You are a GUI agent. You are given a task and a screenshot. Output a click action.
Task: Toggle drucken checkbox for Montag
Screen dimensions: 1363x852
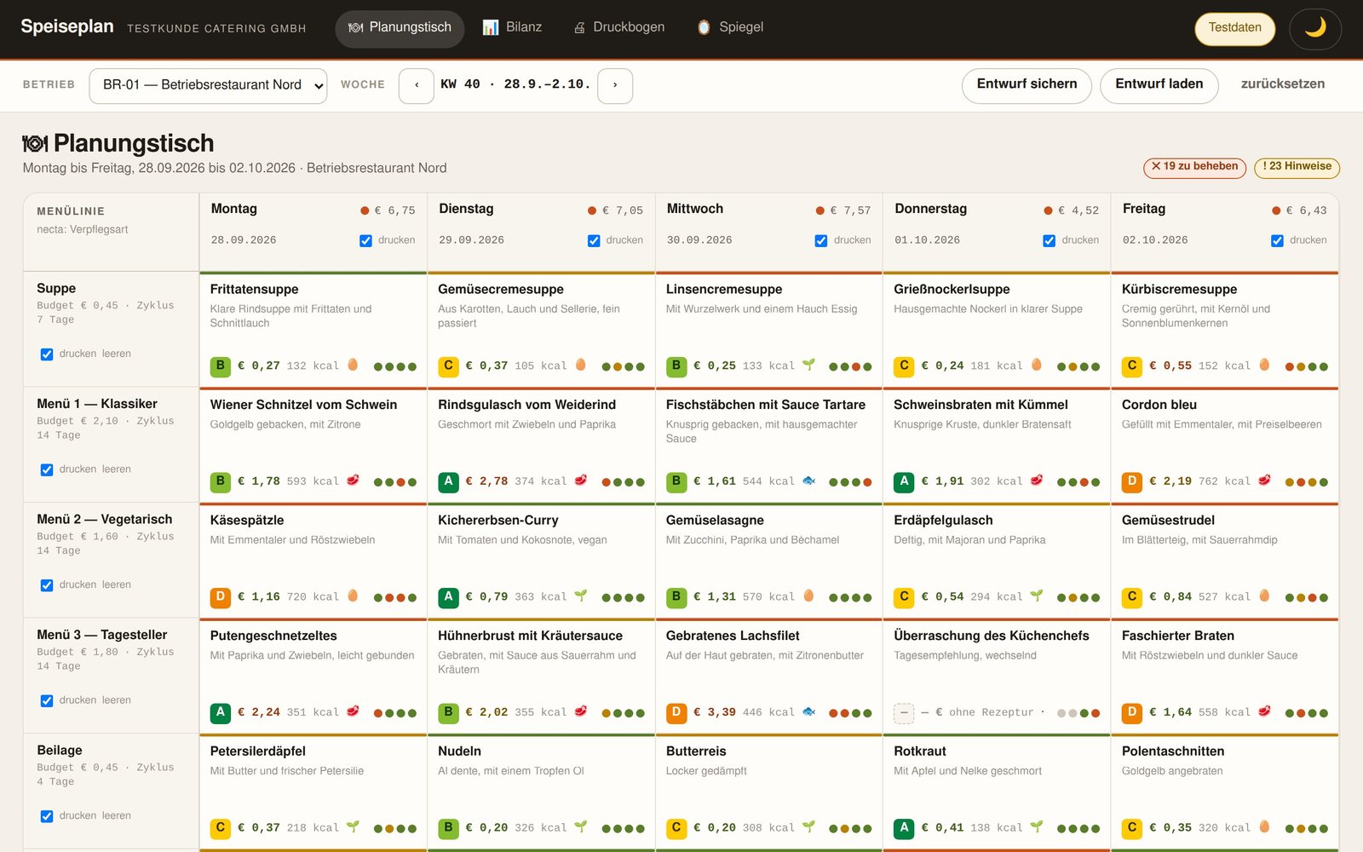[x=365, y=241]
